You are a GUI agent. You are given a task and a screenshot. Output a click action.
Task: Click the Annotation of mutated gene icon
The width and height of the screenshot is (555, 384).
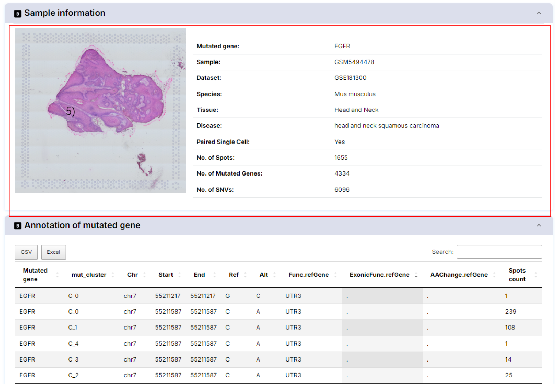[18, 226]
